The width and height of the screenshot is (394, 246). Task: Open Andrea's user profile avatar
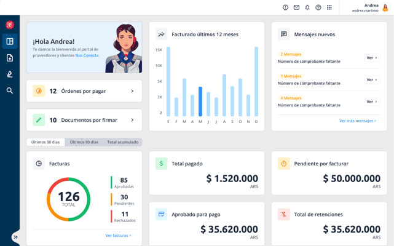pos(385,7)
